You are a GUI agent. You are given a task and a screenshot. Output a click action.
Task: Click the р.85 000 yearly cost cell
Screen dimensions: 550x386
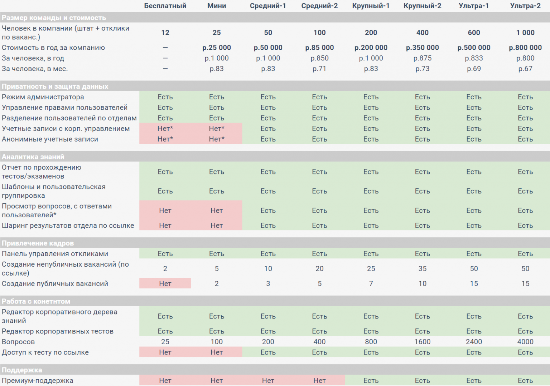pyautogui.click(x=319, y=48)
